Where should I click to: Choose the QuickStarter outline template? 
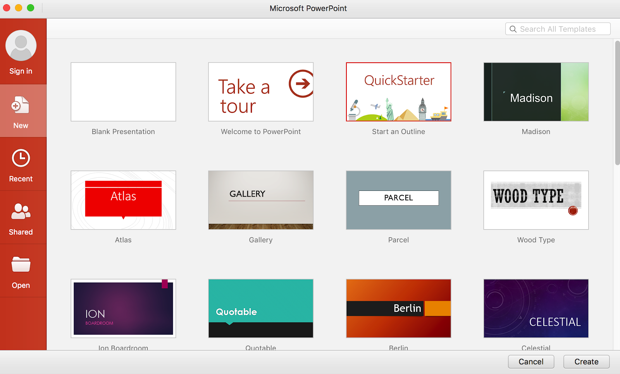tap(398, 92)
